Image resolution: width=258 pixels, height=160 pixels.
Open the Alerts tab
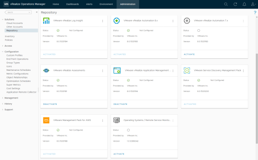click(89, 4)
